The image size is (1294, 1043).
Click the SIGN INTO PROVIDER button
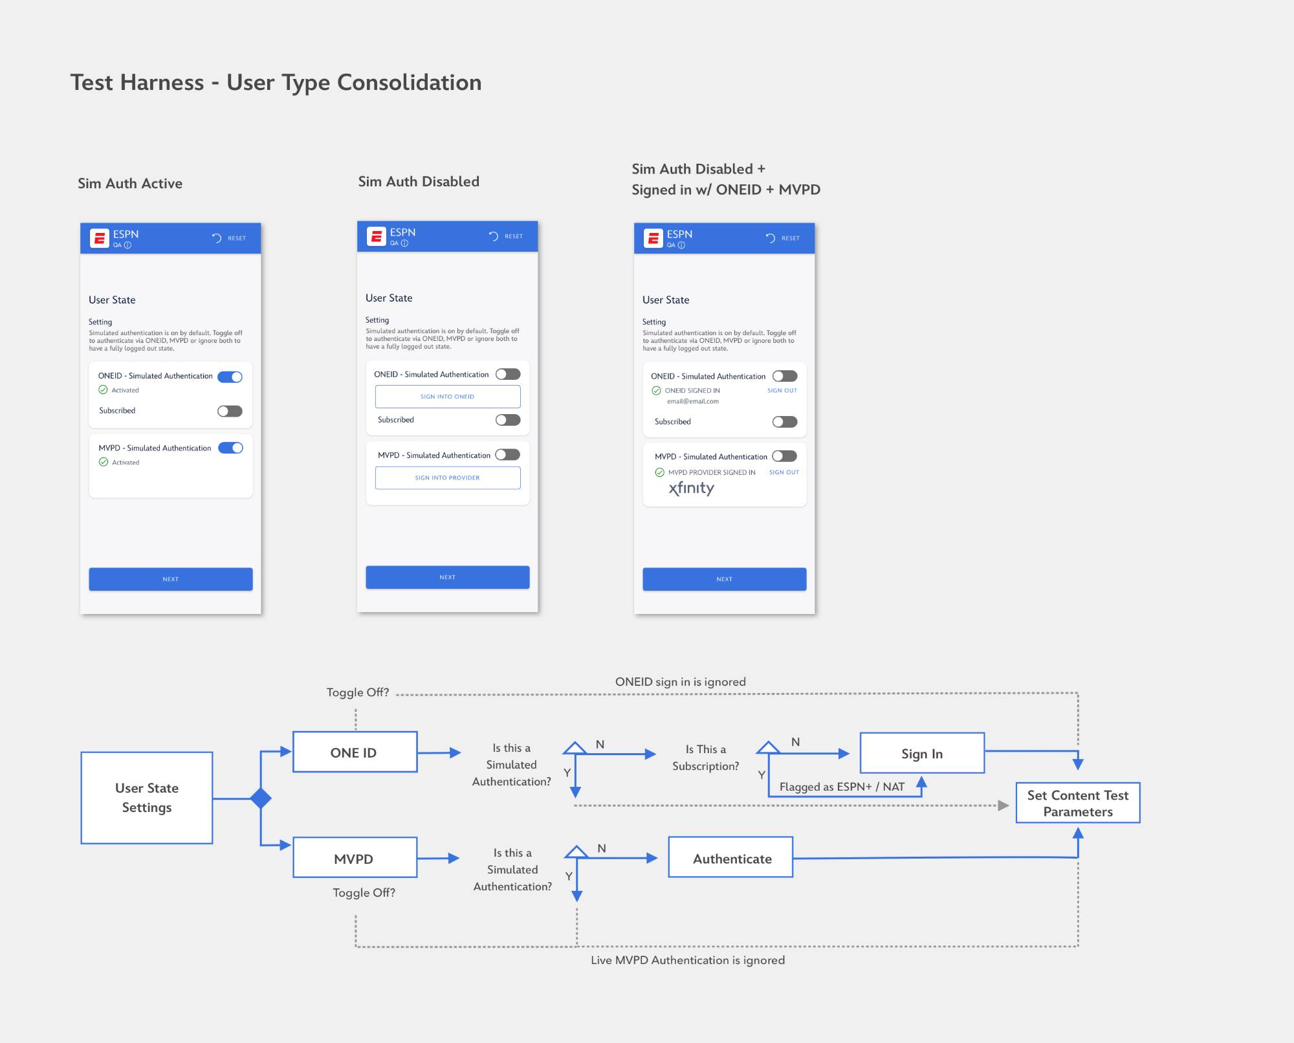(x=448, y=478)
